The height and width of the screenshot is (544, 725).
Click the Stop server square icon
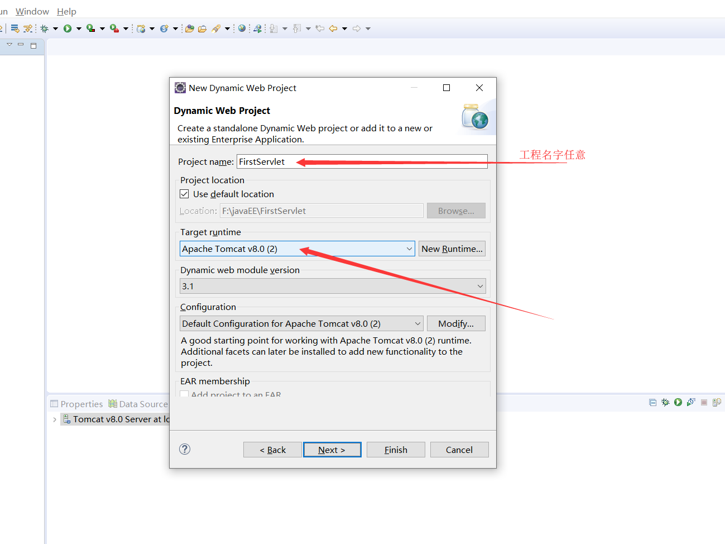tap(704, 402)
